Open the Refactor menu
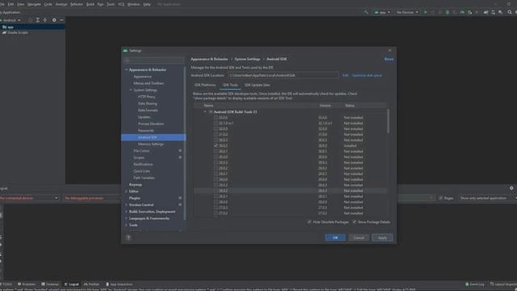 pyautogui.click(x=77, y=4)
